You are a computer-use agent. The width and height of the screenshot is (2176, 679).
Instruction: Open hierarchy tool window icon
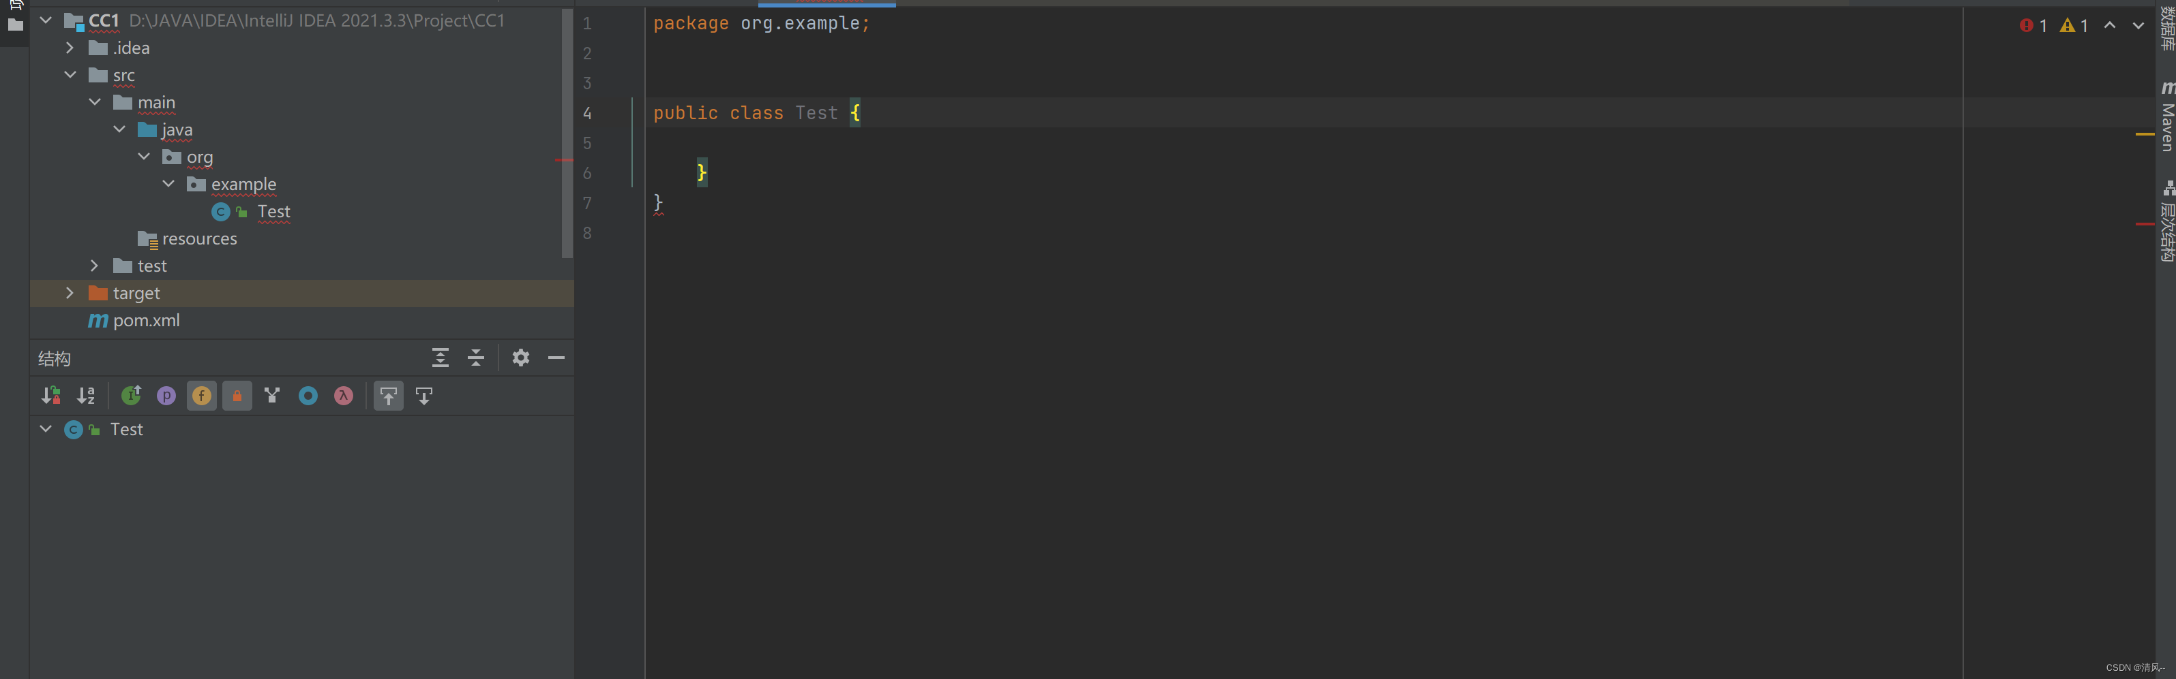point(2168,188)
